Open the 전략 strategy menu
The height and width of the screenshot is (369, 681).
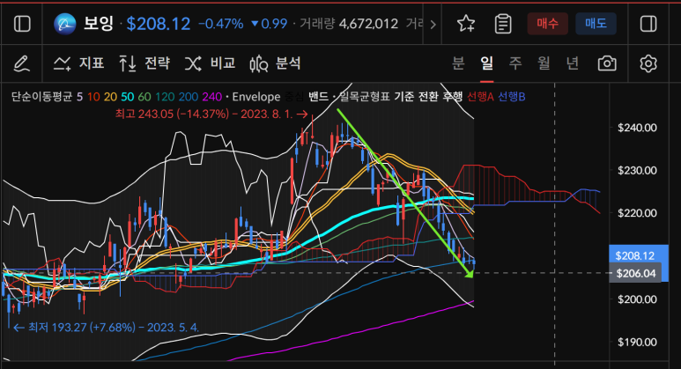[144, 63]
